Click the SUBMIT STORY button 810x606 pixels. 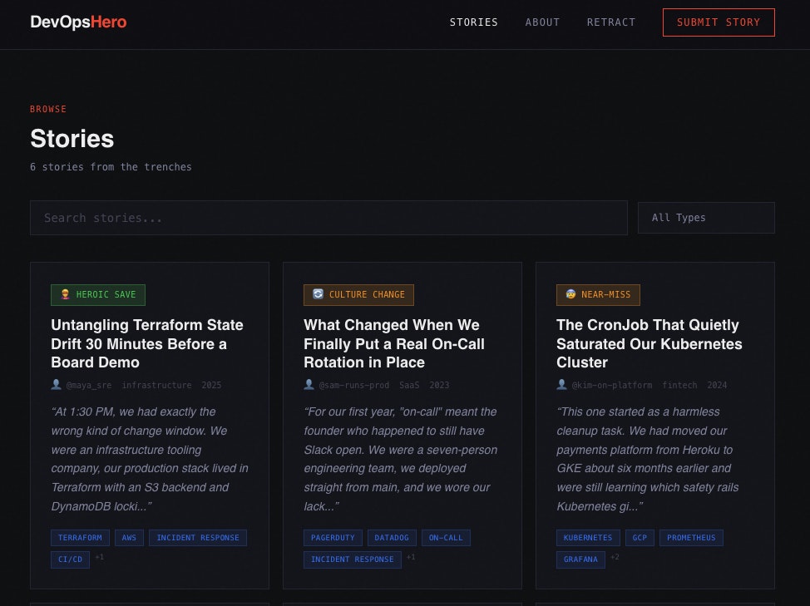coord(718,22)
